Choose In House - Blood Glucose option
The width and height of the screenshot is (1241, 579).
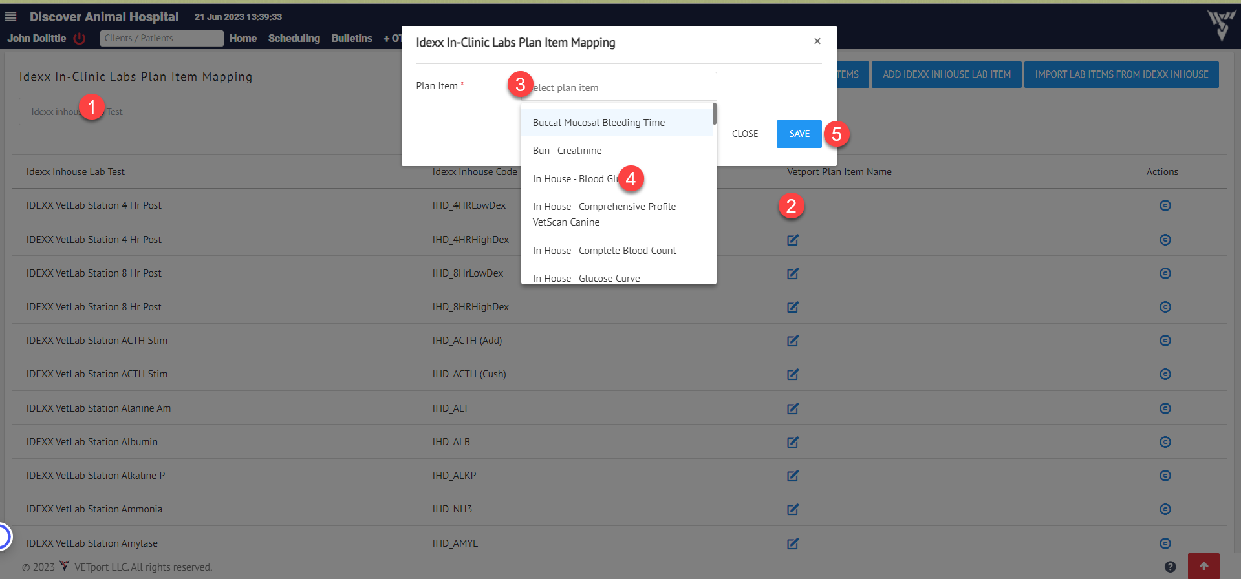click(x=617, y=179)
